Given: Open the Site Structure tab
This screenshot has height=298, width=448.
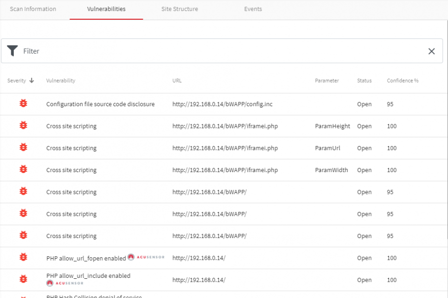Looking at the screenshot, I should 180,9.
